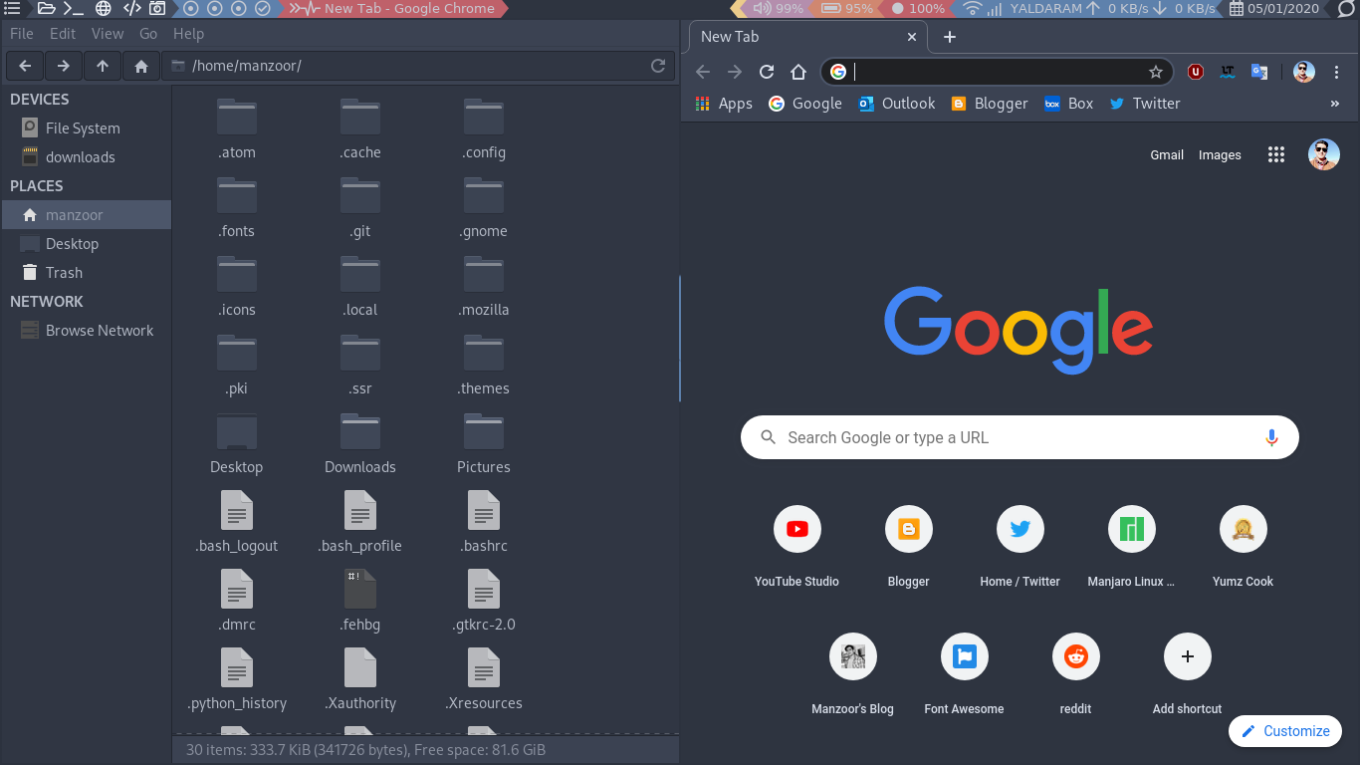Open Manzoor's Blog shortcut tile

click(x=852, y=672)
